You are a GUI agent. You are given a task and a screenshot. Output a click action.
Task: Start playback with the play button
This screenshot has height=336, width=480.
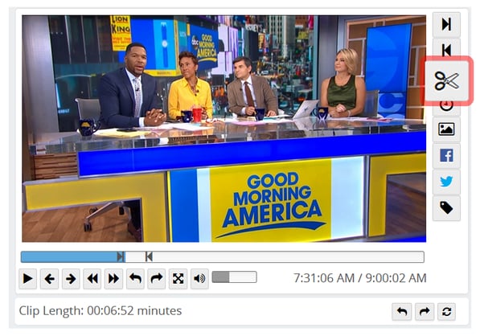pos(28,279)
